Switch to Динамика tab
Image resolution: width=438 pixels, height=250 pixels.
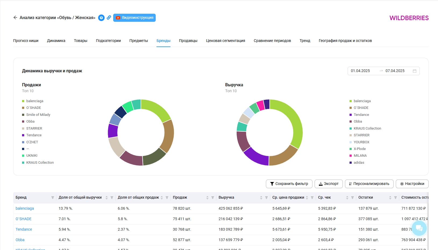point(56,41)
